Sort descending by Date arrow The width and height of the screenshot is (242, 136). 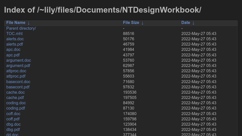pyautogui.click(x=193, y=23)
